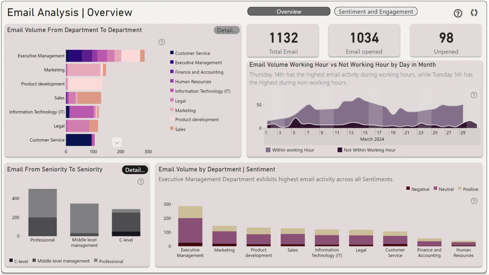Select Customer Service legend swatch

tap(172, 52)
